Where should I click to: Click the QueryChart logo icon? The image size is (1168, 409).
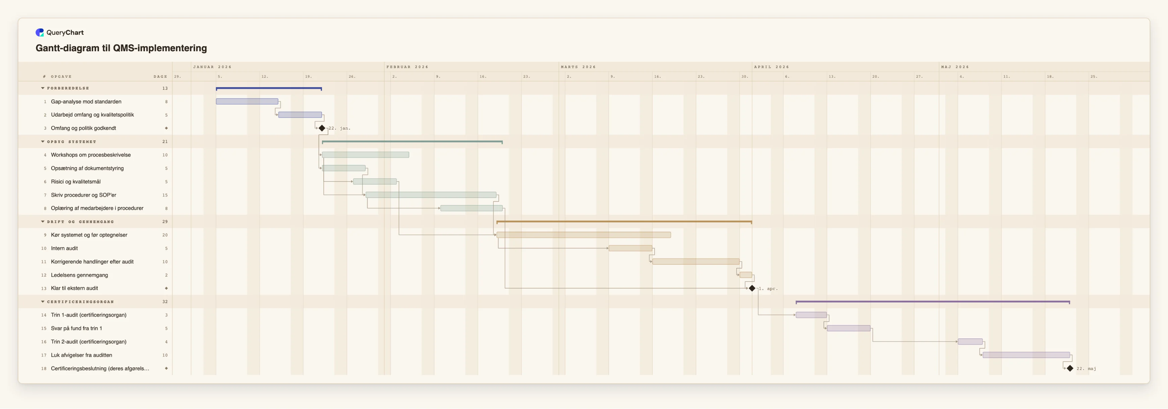point(40,32)
